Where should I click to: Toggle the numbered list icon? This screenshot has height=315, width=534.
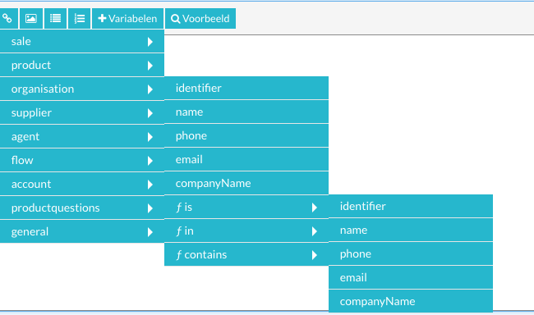point(80,18)
